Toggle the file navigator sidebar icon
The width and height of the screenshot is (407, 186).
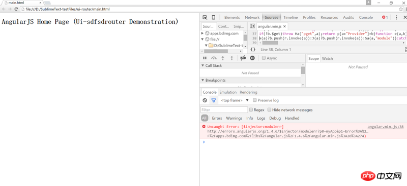click(x=252, y=26)
